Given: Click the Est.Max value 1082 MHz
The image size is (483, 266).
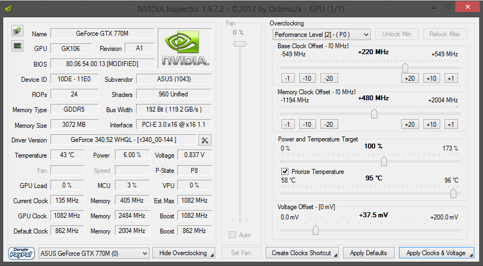Looking at the screenshot, I should click(195, 200).
